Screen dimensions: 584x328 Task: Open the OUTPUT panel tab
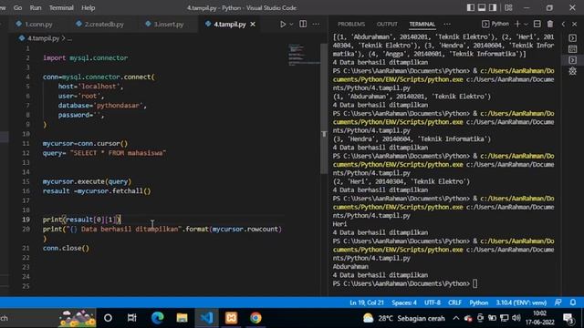pos(387,25)
